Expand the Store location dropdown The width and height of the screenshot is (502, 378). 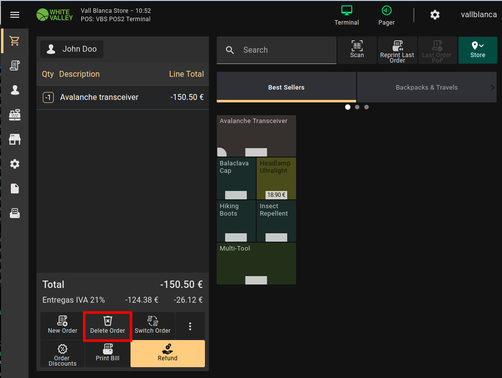(477, 50)
